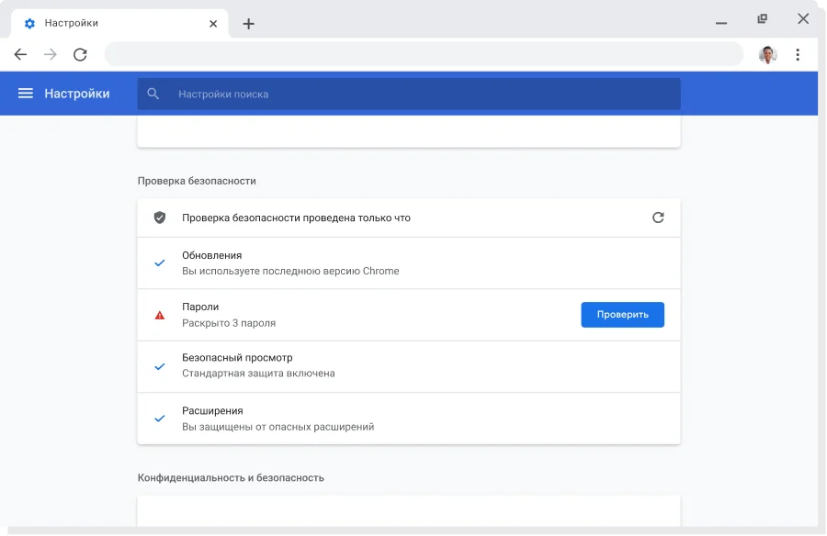Click the back navigation arrow
This screenshot has width=827, height=536.
tap(20, 54)
